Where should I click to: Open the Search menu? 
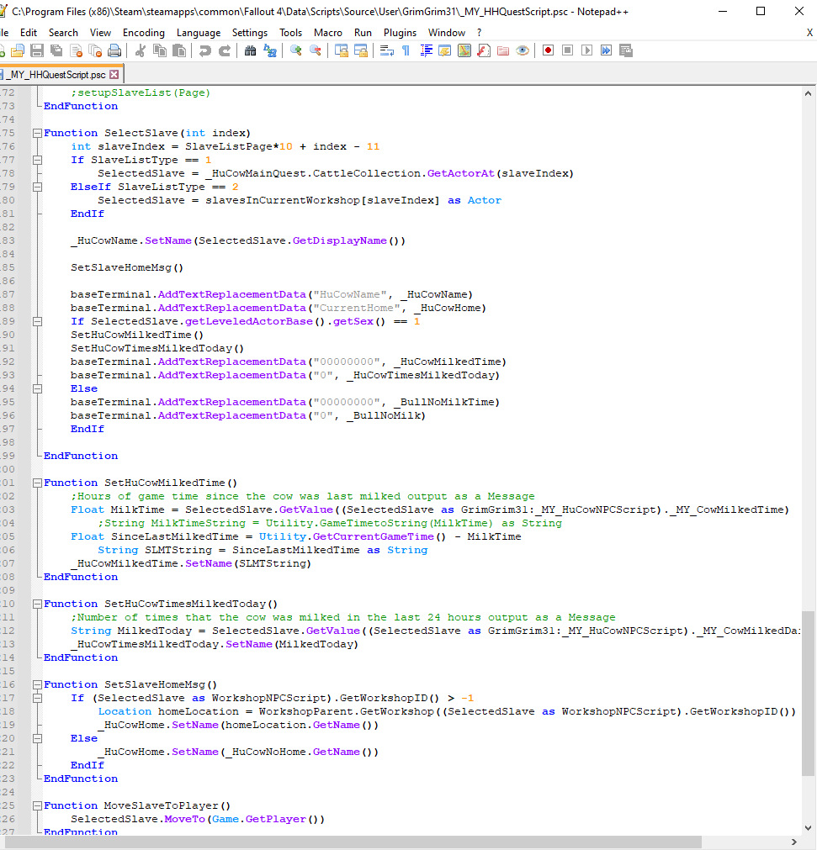point(63,33)
